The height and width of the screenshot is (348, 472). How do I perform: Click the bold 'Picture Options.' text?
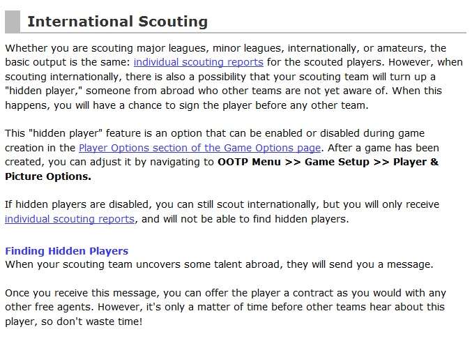tap(48, 176)
